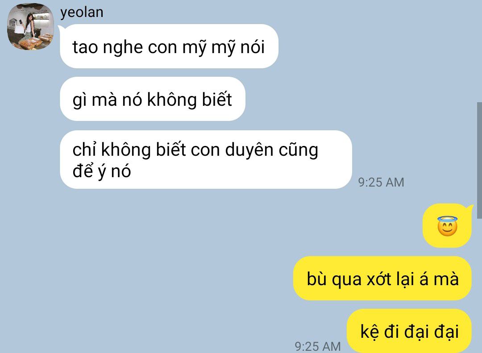Viewport: 482px width, 353px height.
Task: Click the word "duyên" in the message
Action: pos(249,151)
